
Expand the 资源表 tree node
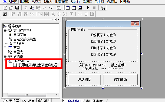5,56
